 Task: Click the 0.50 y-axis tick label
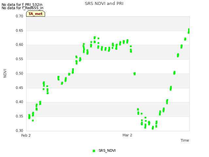(x=20, y=73)
